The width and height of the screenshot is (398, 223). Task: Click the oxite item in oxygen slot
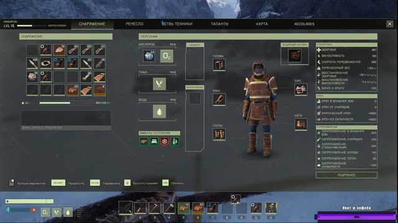click(149, 56)
